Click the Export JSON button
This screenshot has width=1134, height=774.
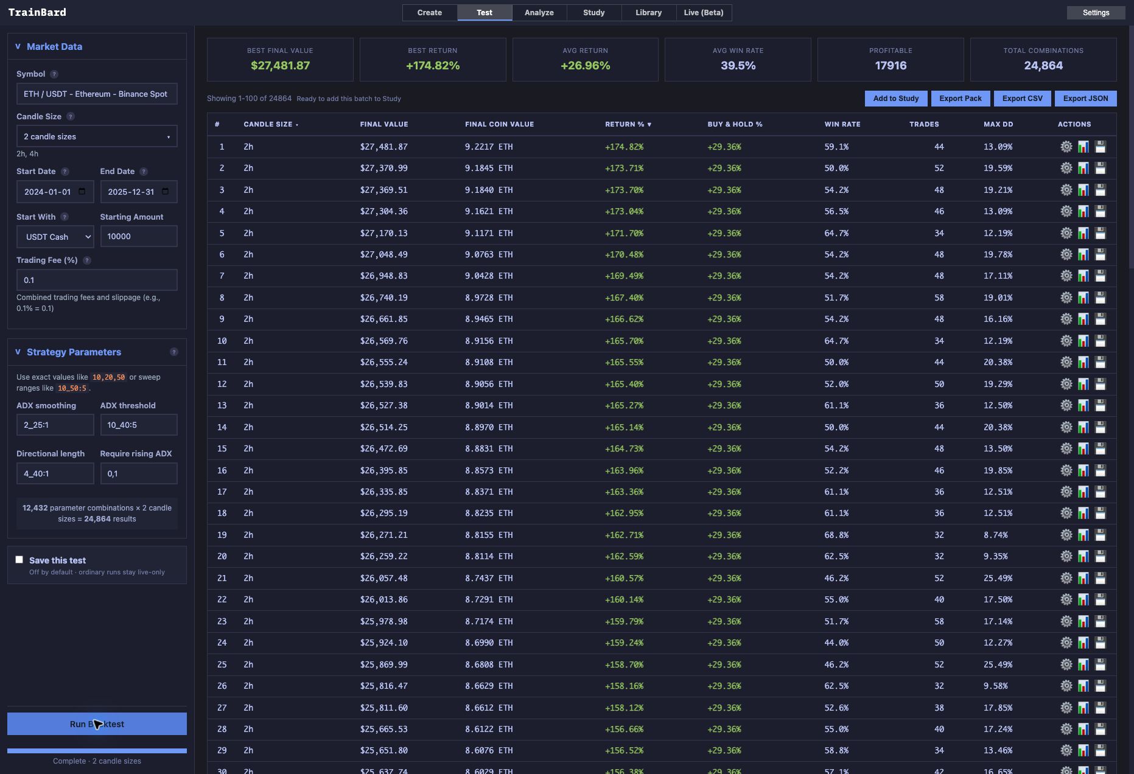pyautogui.click(x=1086, y=99)
